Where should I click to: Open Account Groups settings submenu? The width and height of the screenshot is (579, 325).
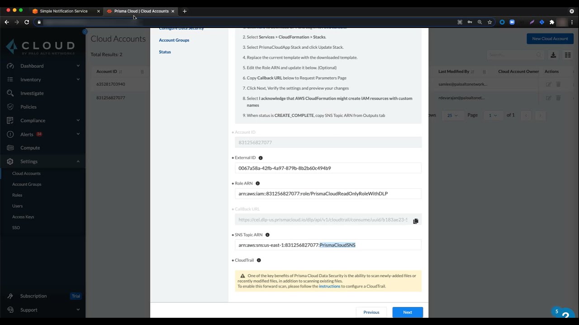(27, 184)
